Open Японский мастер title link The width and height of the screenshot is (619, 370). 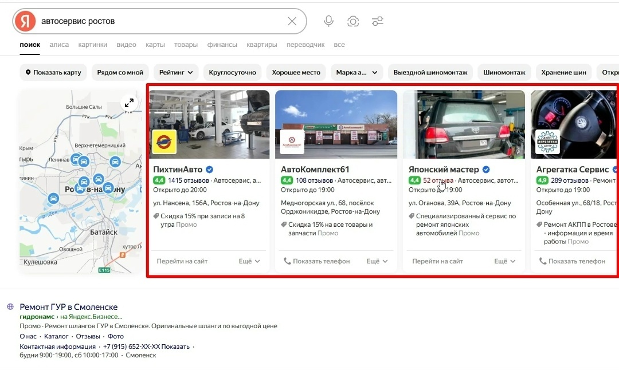(x=444, y=170)
